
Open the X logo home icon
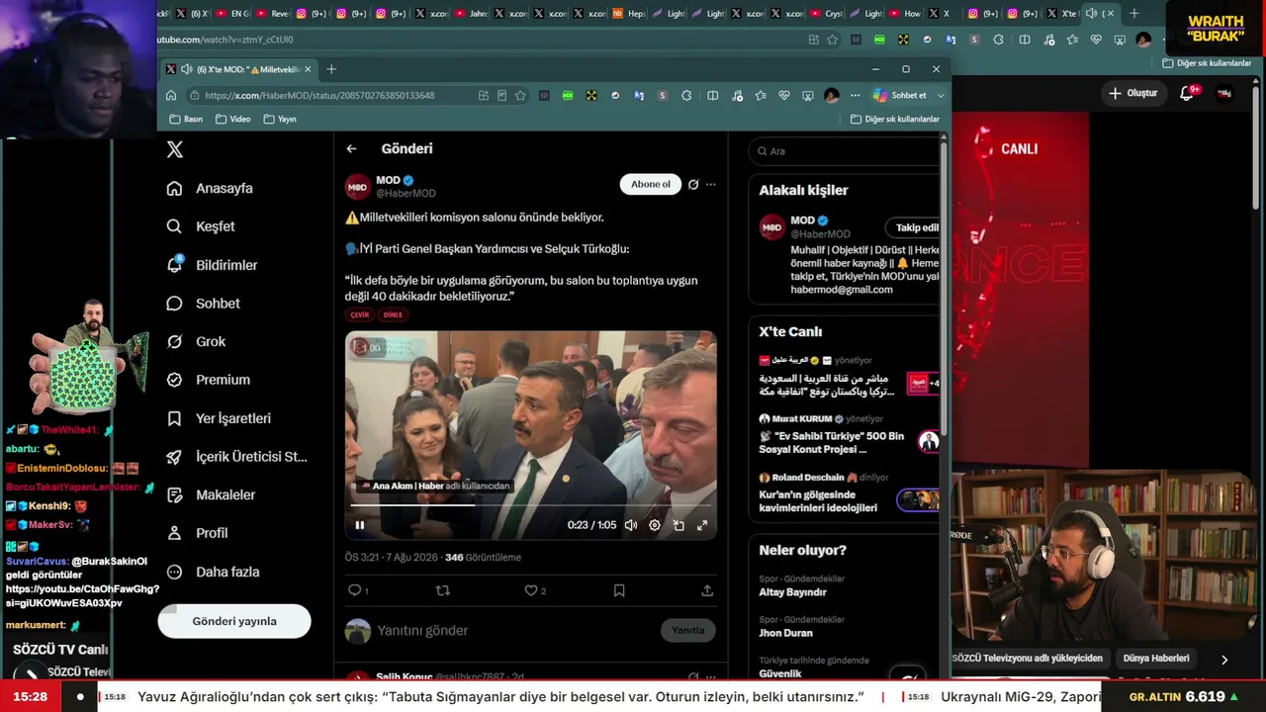point(175,149)
